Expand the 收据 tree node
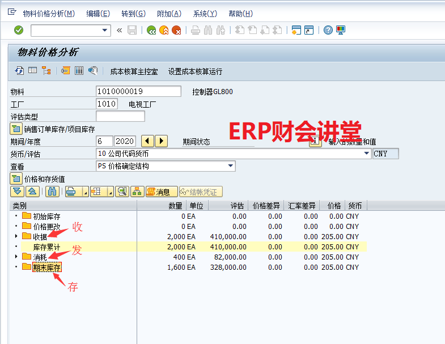The image size is (445, 344). pos(16,236)
